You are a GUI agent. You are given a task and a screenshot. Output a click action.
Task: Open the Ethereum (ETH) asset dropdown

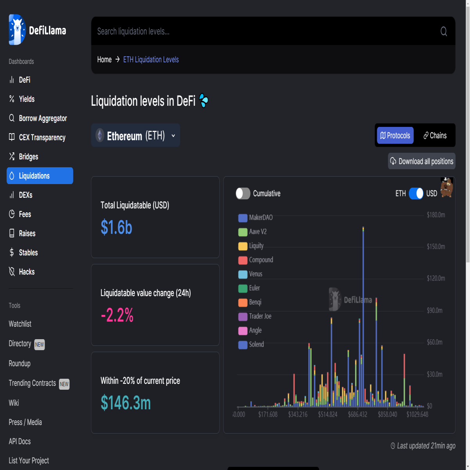tap(136, 136)
